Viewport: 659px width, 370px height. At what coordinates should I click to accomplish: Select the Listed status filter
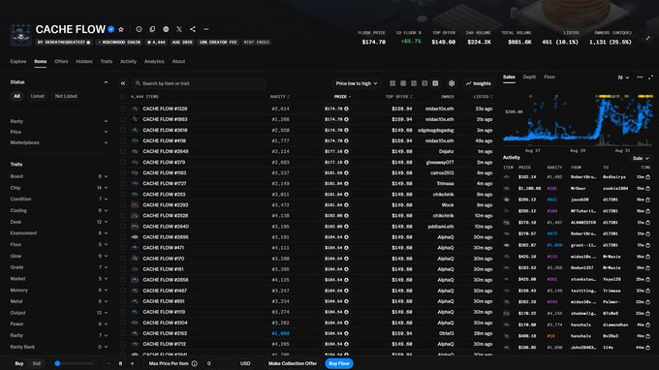[x=38, y=96]
